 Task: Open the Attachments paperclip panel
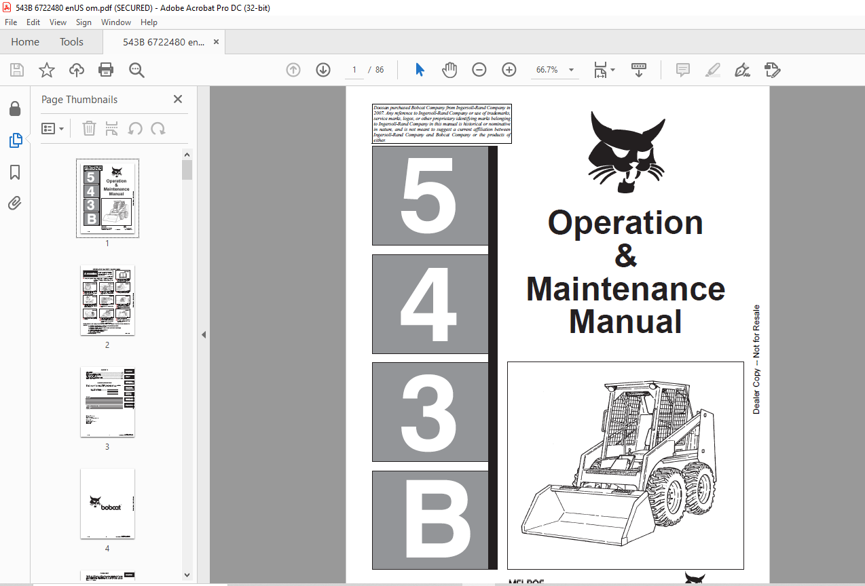[x=15, y=203]
